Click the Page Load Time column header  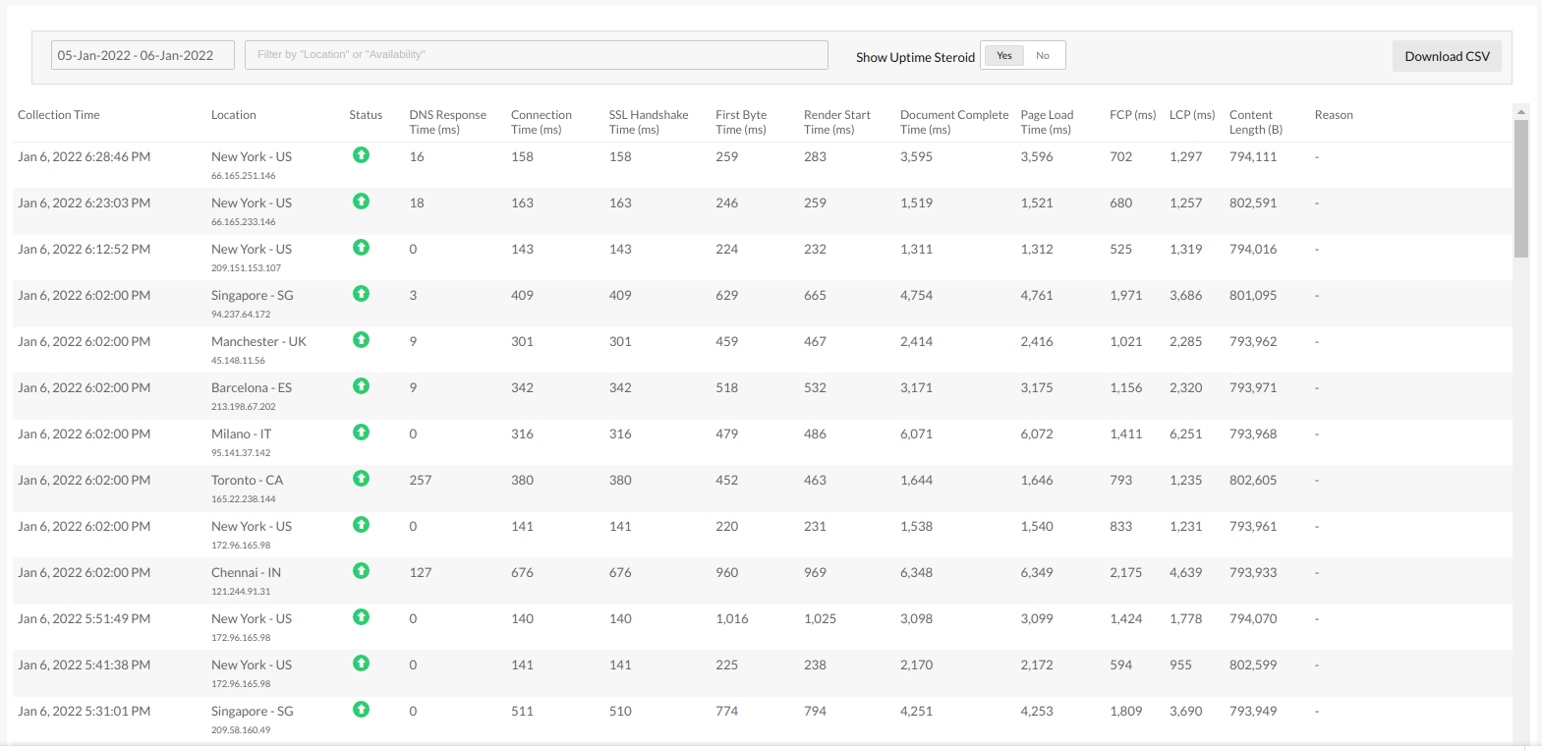coord(1047,122)
